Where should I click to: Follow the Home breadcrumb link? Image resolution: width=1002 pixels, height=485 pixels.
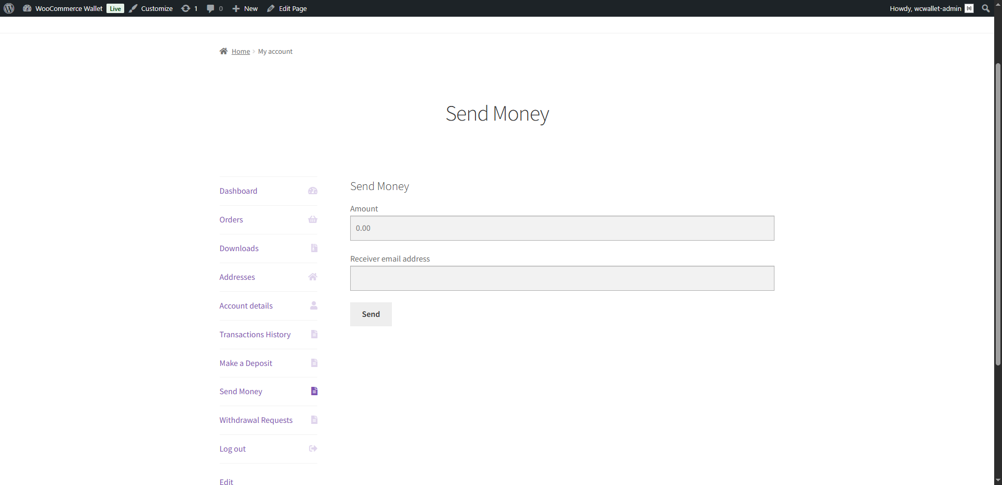(241, 51)
